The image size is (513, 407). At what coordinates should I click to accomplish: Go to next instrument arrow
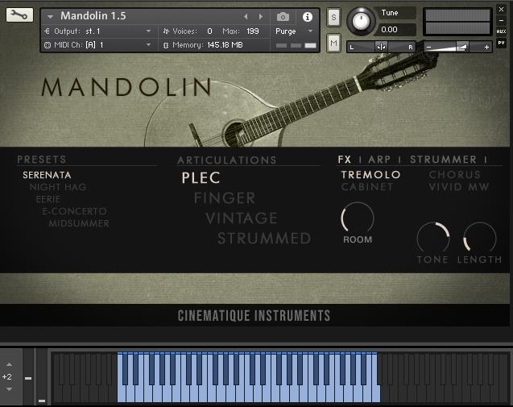pyautogui.click(x=261, y=16)
